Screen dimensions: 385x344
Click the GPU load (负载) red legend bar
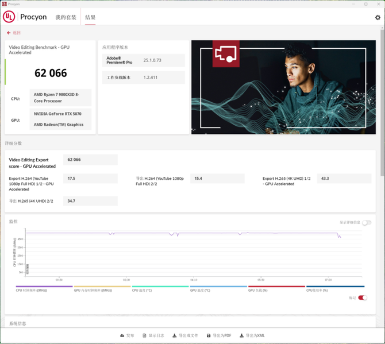point(276,287)
